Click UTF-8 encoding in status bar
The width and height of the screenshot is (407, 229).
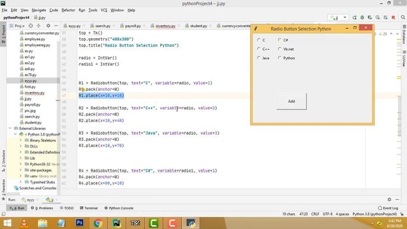[328, 214]
